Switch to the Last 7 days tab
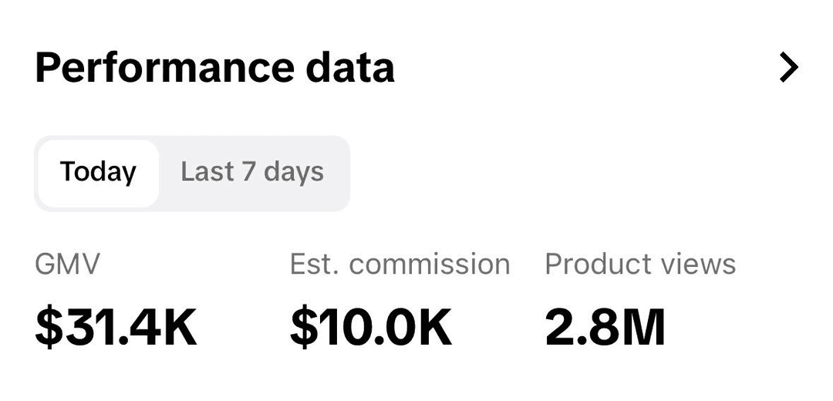Viewport: 833px width, 401px height. pos(252,172)
